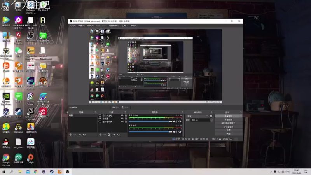The image size is (311, 175).
Task: Open the WeGame desktop shortcut
Action: tap(18, 128)
